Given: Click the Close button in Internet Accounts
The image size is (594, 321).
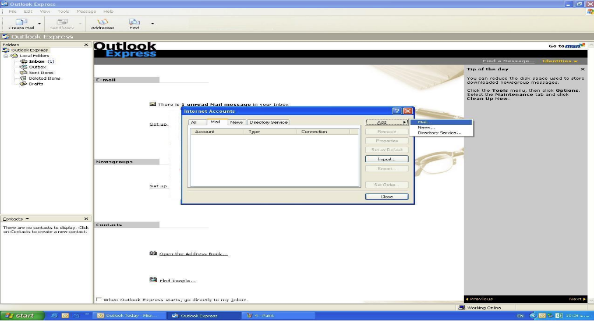Looking at the screenshot, I should pyautogui.click(x=387, y=197).
